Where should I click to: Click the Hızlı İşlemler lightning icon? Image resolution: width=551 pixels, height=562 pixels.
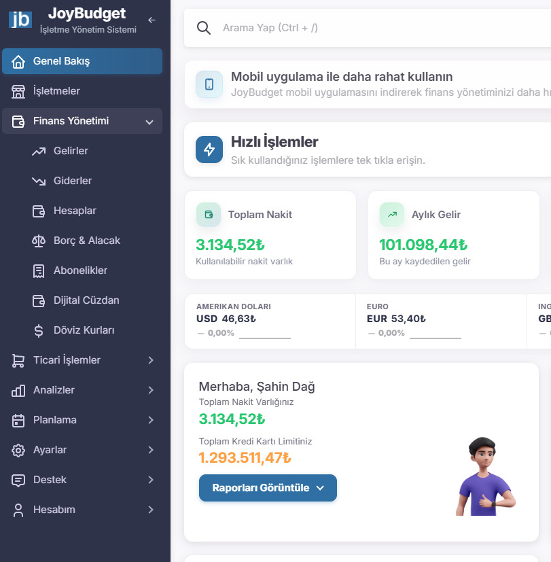click(x=209, y=150)
